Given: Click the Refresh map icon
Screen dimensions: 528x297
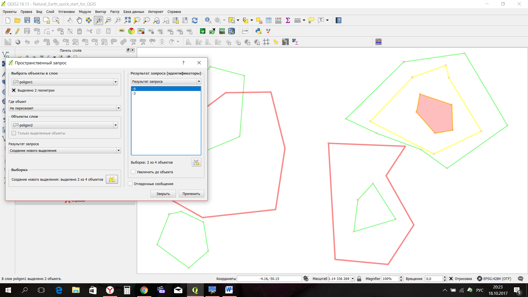Looking at the screenshot, I should tap(195, 20).
